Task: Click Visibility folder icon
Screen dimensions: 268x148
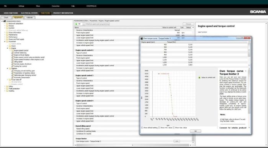Action: click(7, 91)
